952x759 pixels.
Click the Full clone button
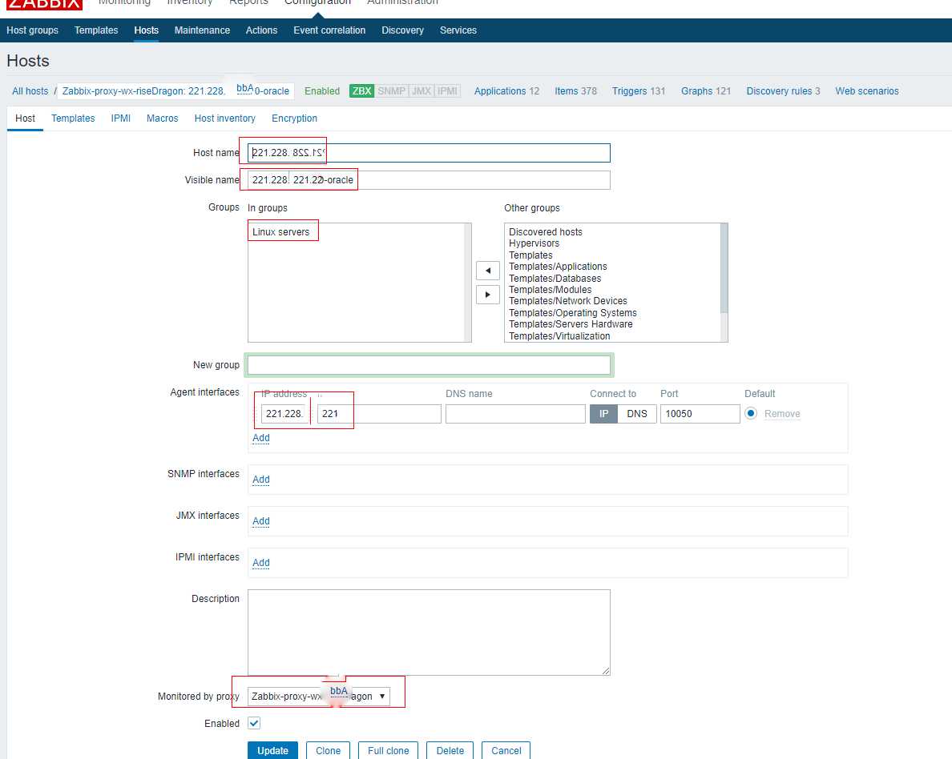point(389,750)
